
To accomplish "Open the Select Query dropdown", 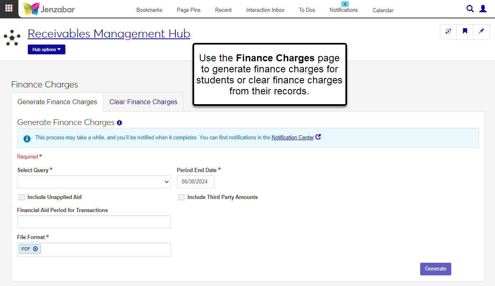I will (x=94, y=182).
